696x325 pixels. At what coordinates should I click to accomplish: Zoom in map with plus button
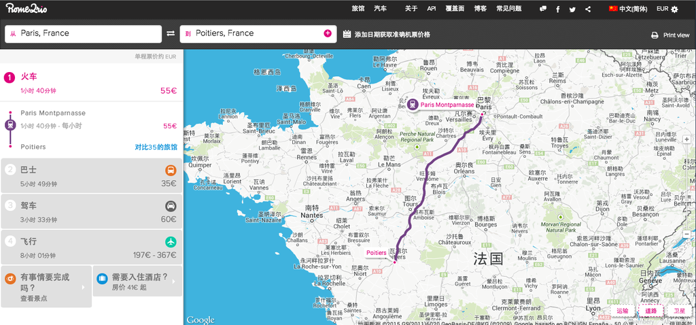tap(687, 140)
